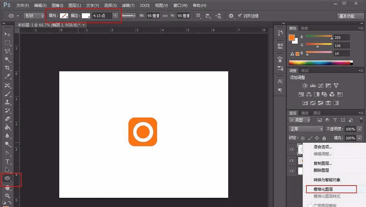Select the Zoom magnifier tool
Screen dimensions: 366x207
click(x=7, y=196)
